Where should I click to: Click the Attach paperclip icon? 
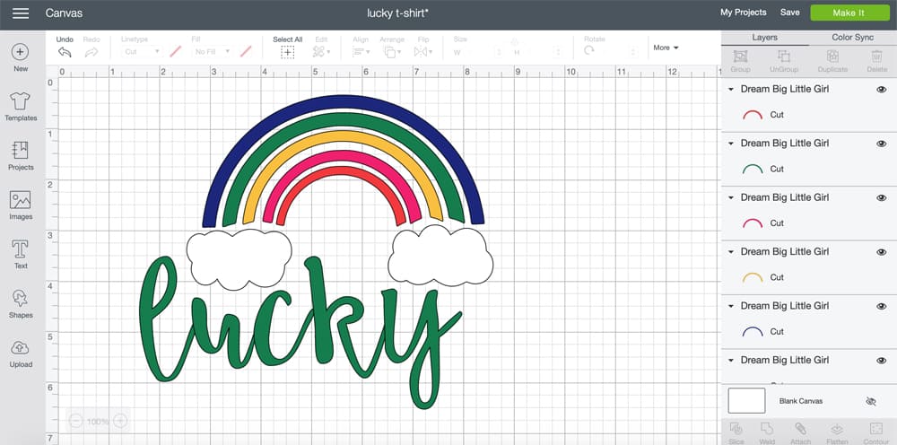(x=801, y=429)
